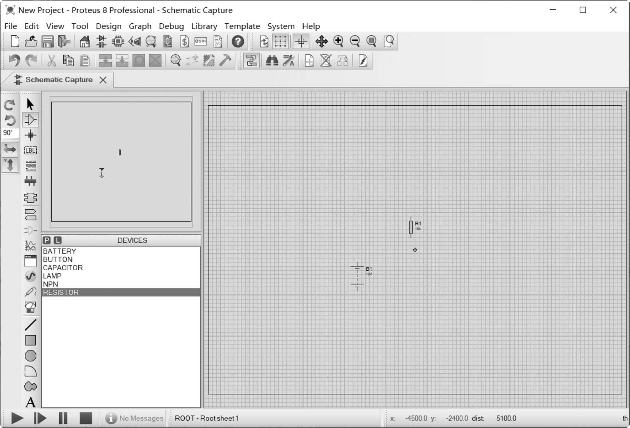This screenshot has height=428, width=630.
Task: Click the P button to pick devices
Action: click(47, 240)
